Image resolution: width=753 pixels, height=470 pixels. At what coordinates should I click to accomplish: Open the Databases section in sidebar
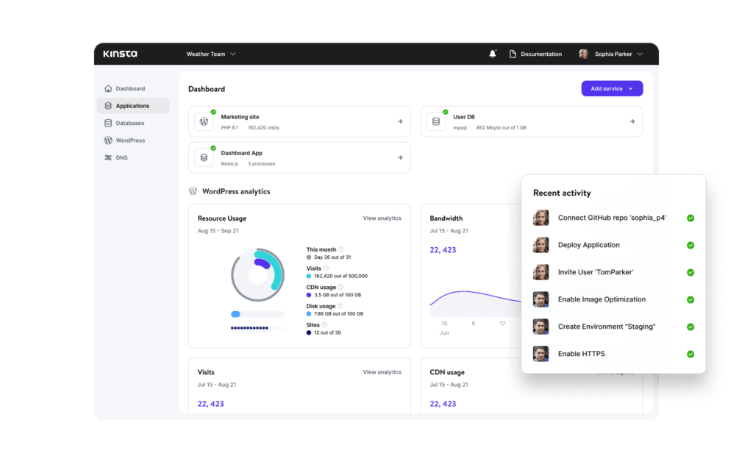coord(109,123)
